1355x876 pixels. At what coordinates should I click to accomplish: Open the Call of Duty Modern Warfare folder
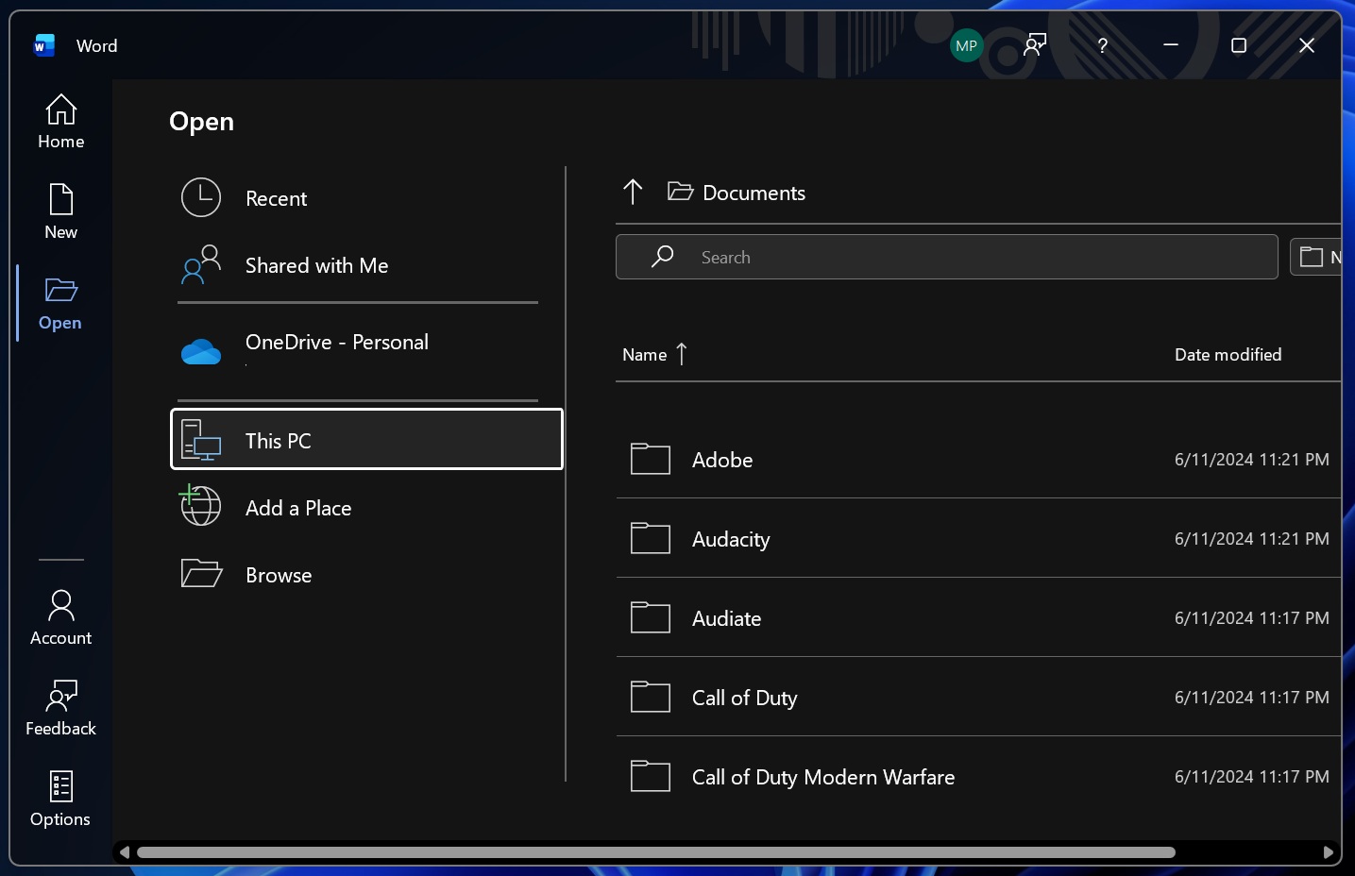pos(822,777)
